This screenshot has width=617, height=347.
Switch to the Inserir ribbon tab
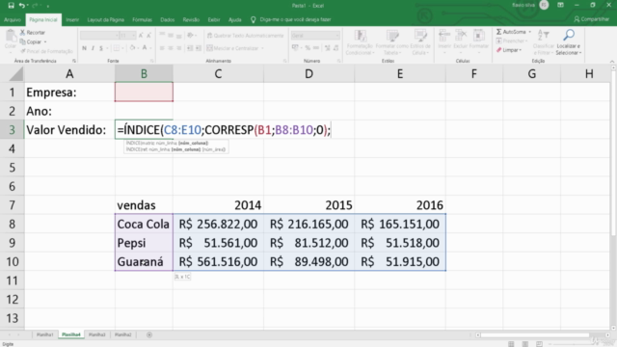pos(72,19)
